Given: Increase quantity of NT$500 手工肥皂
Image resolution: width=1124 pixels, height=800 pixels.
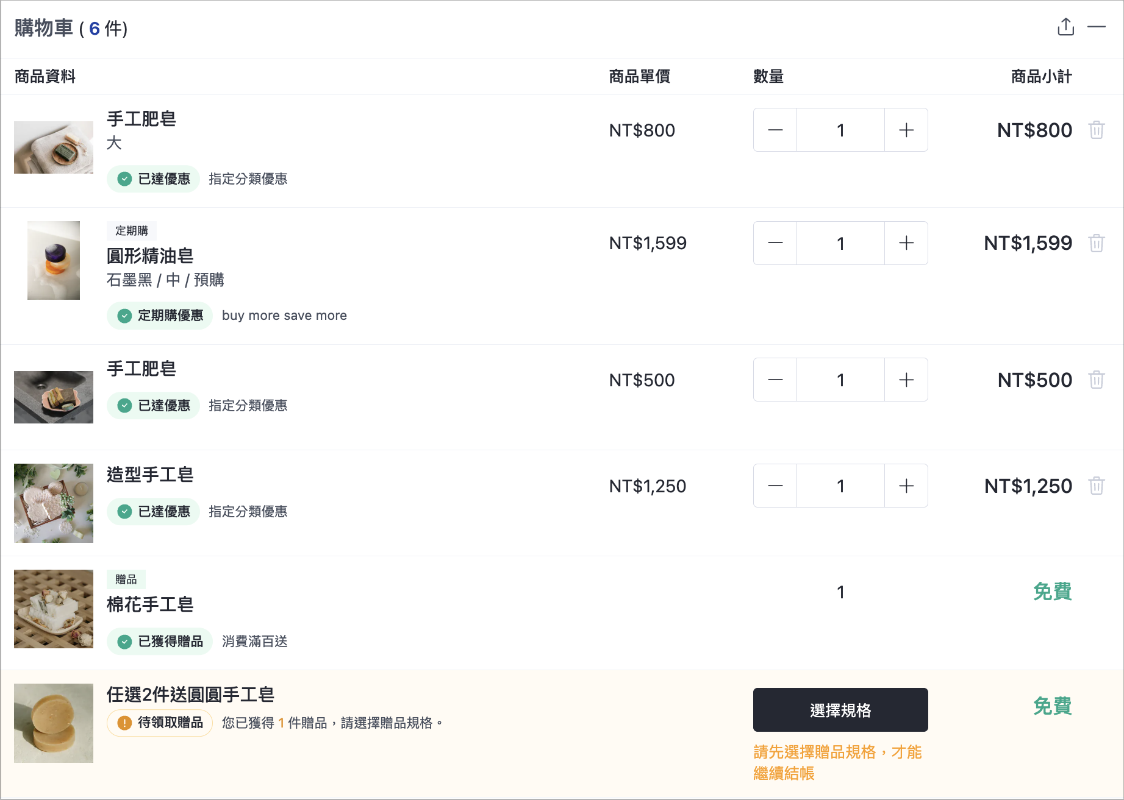Looking at the screenshot, I should [906, 380].
